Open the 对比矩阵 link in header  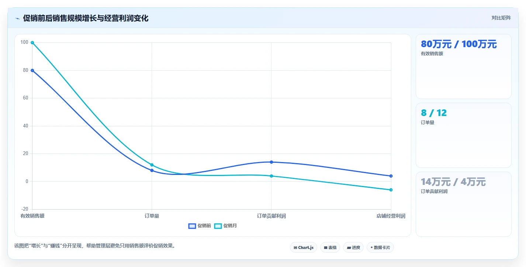pos(501,18)
